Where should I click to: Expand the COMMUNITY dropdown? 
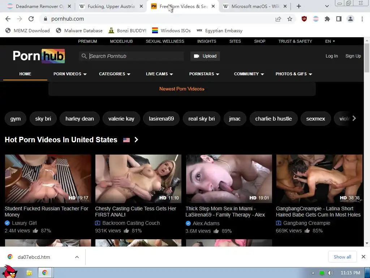coord(249,74)
